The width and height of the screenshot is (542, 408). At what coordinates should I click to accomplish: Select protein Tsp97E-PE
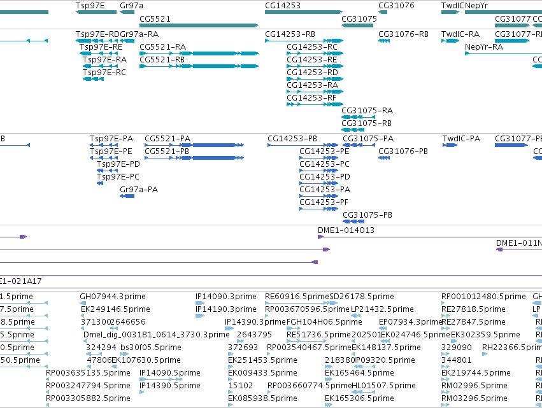pyautogui.click(x=104, y=158)
